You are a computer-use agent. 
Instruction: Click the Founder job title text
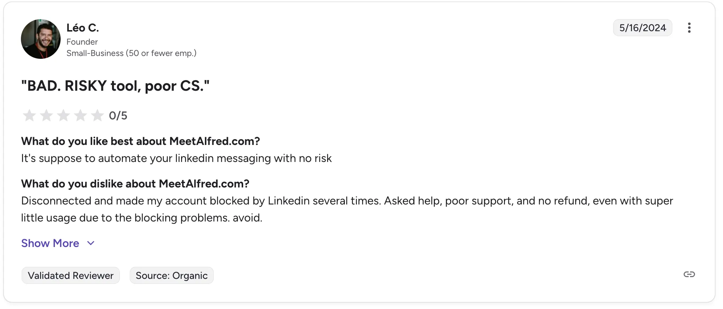[x=82, y=42]
